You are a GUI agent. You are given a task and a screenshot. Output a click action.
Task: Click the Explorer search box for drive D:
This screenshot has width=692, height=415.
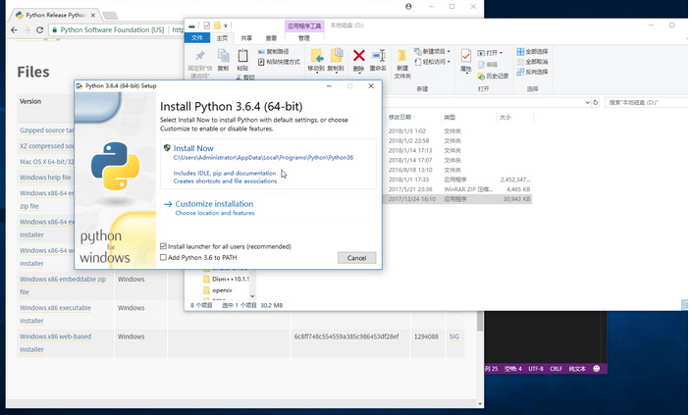pyautogui.click(x=646, y=102)
